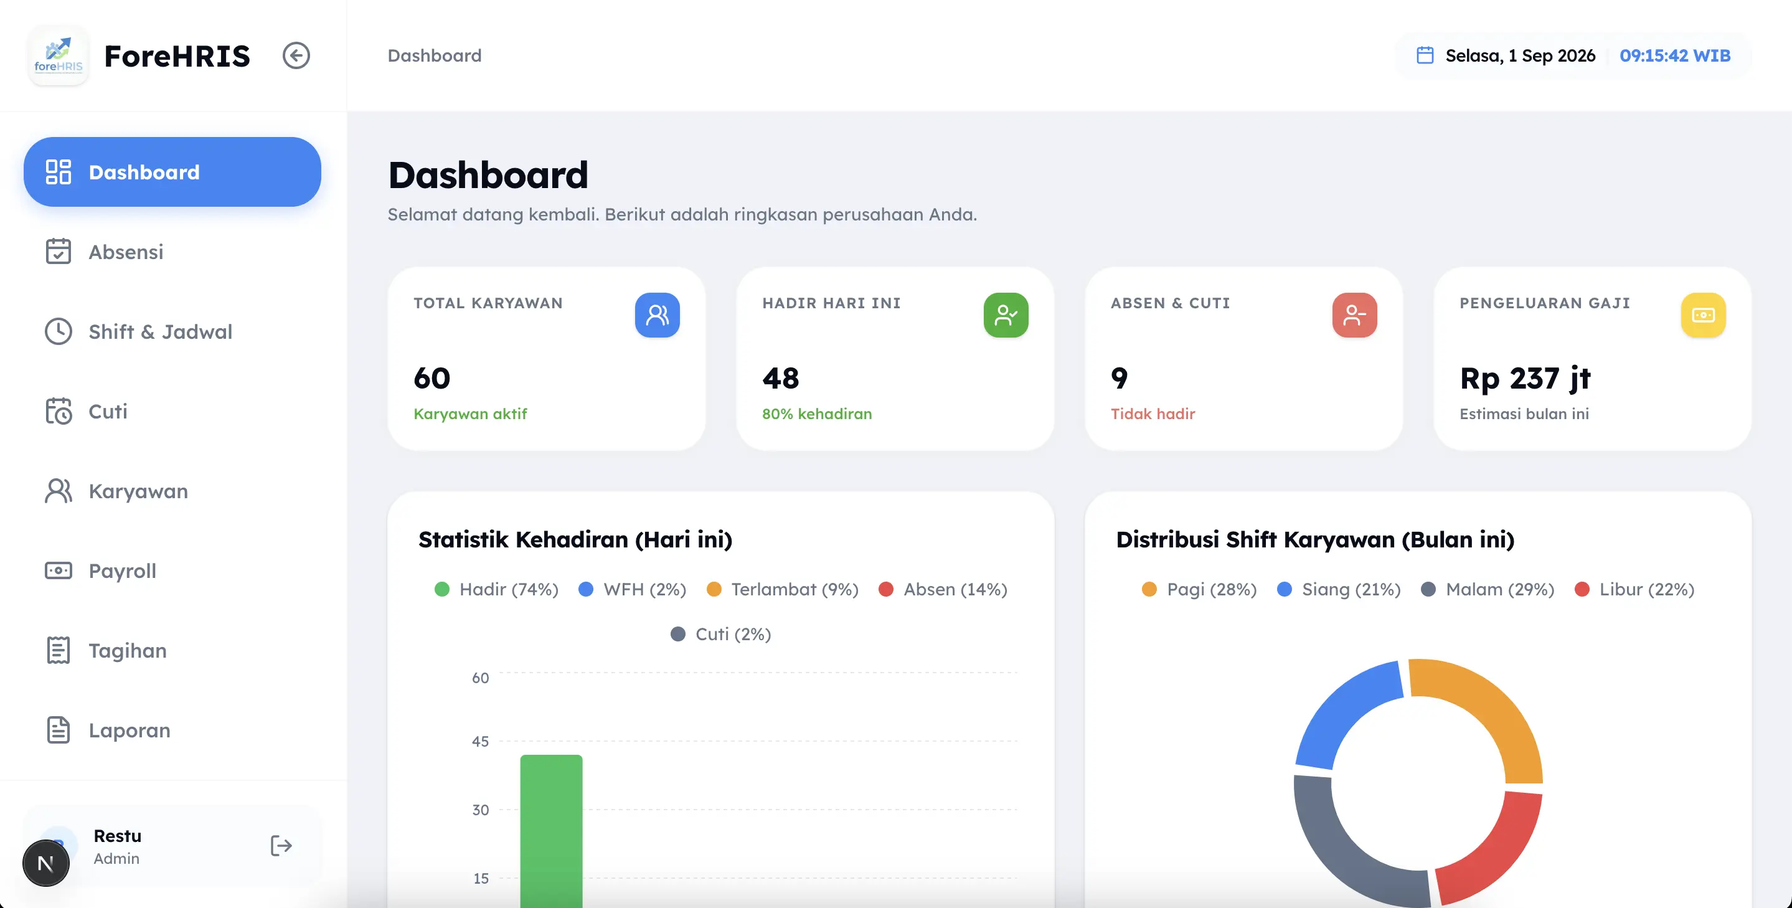The width and height of the screenshot is (1792, 908).
Task: Open the Restu Admin profile card
Action: pos(172,846)
